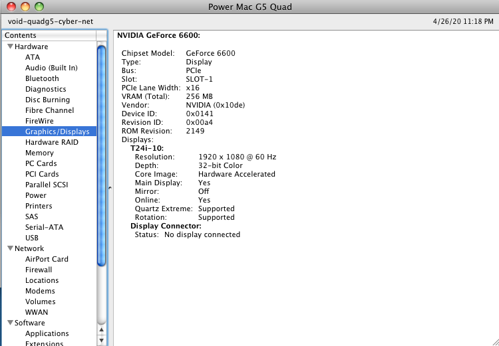This screenshot has width=499, height=346.
Task: View USB device information
Action: [32, 238]
